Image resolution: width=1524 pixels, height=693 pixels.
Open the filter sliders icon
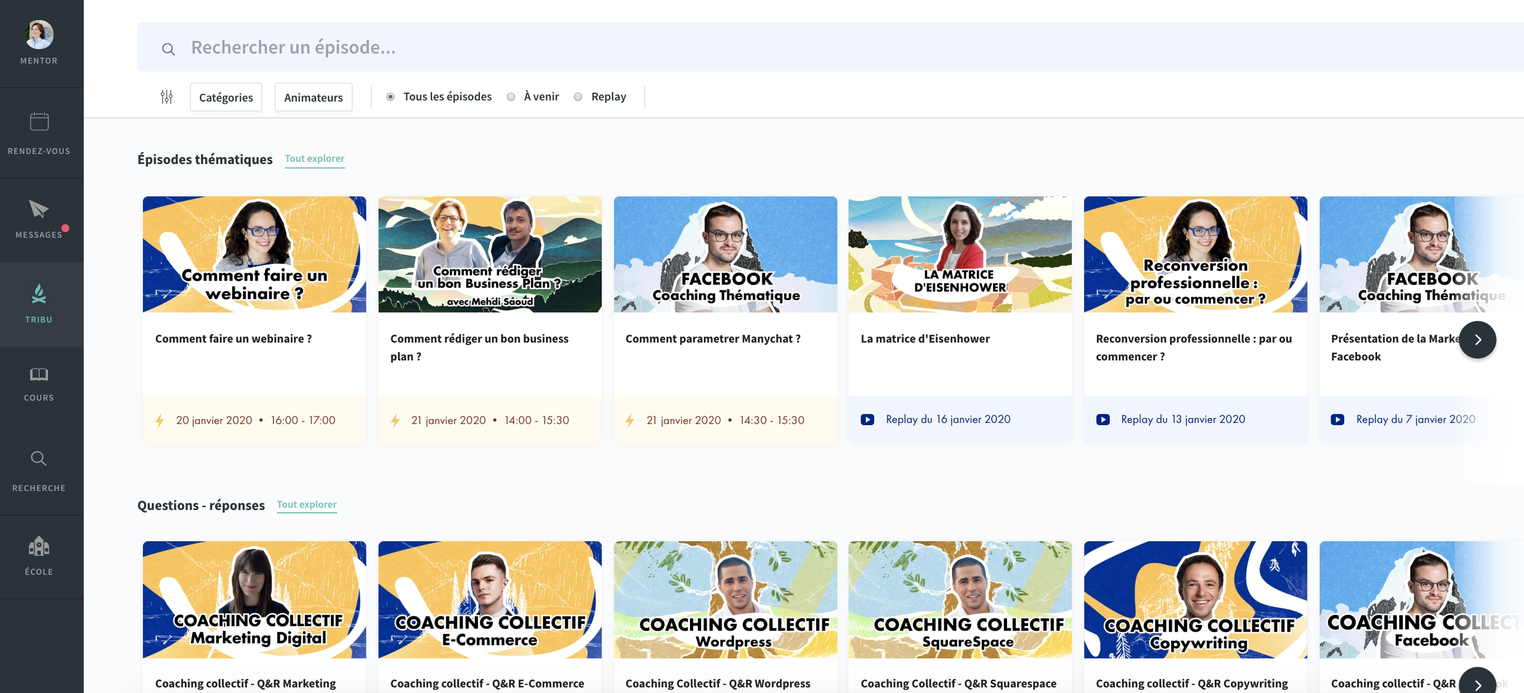(167, 97)
